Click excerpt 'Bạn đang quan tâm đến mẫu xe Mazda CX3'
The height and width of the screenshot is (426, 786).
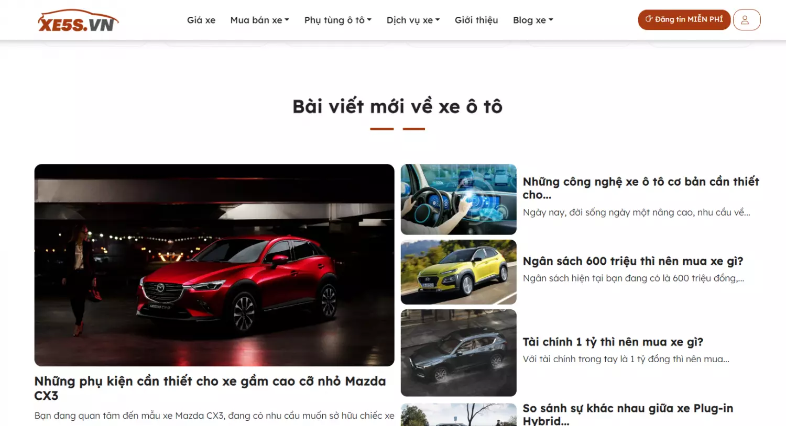pyautogui.click(x=214, y=416)
